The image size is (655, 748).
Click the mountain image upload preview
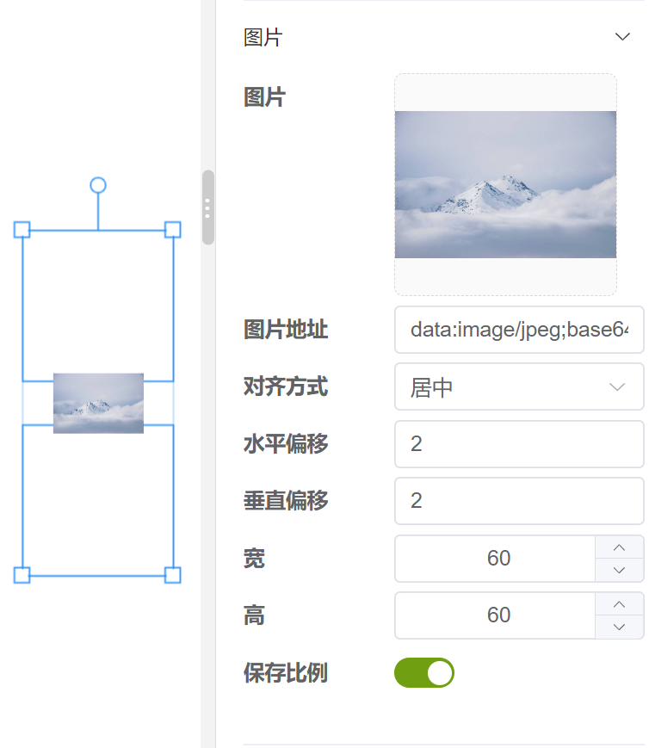505,184
